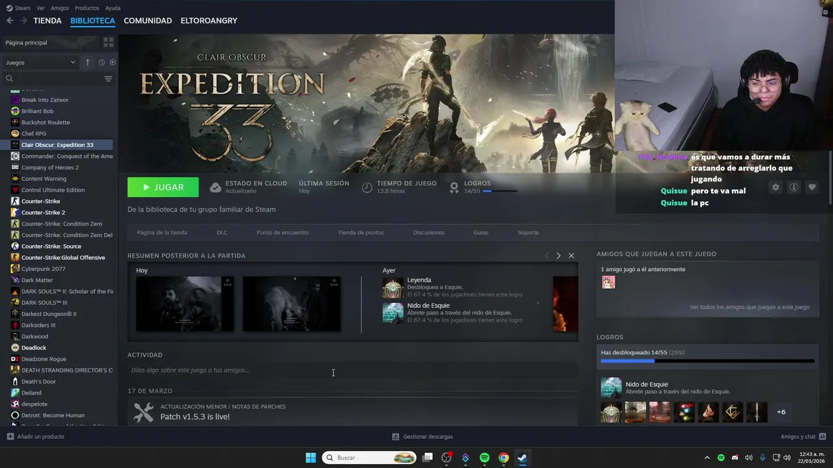Toggle the recent activity clock filter
Viewport: 833px width, 468px height.
102,62
